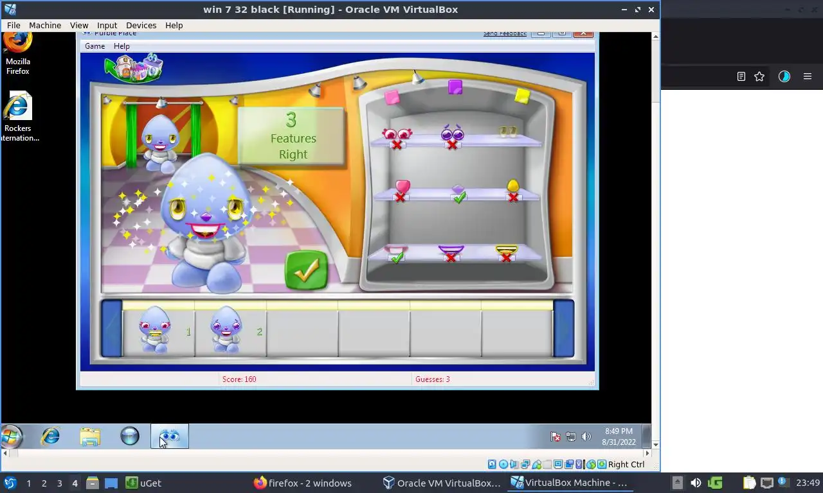Image resolution: width=823 pixels, height=493 pixels.
Task: Click guest volume speaker tray icon
Action: (586, 437)
